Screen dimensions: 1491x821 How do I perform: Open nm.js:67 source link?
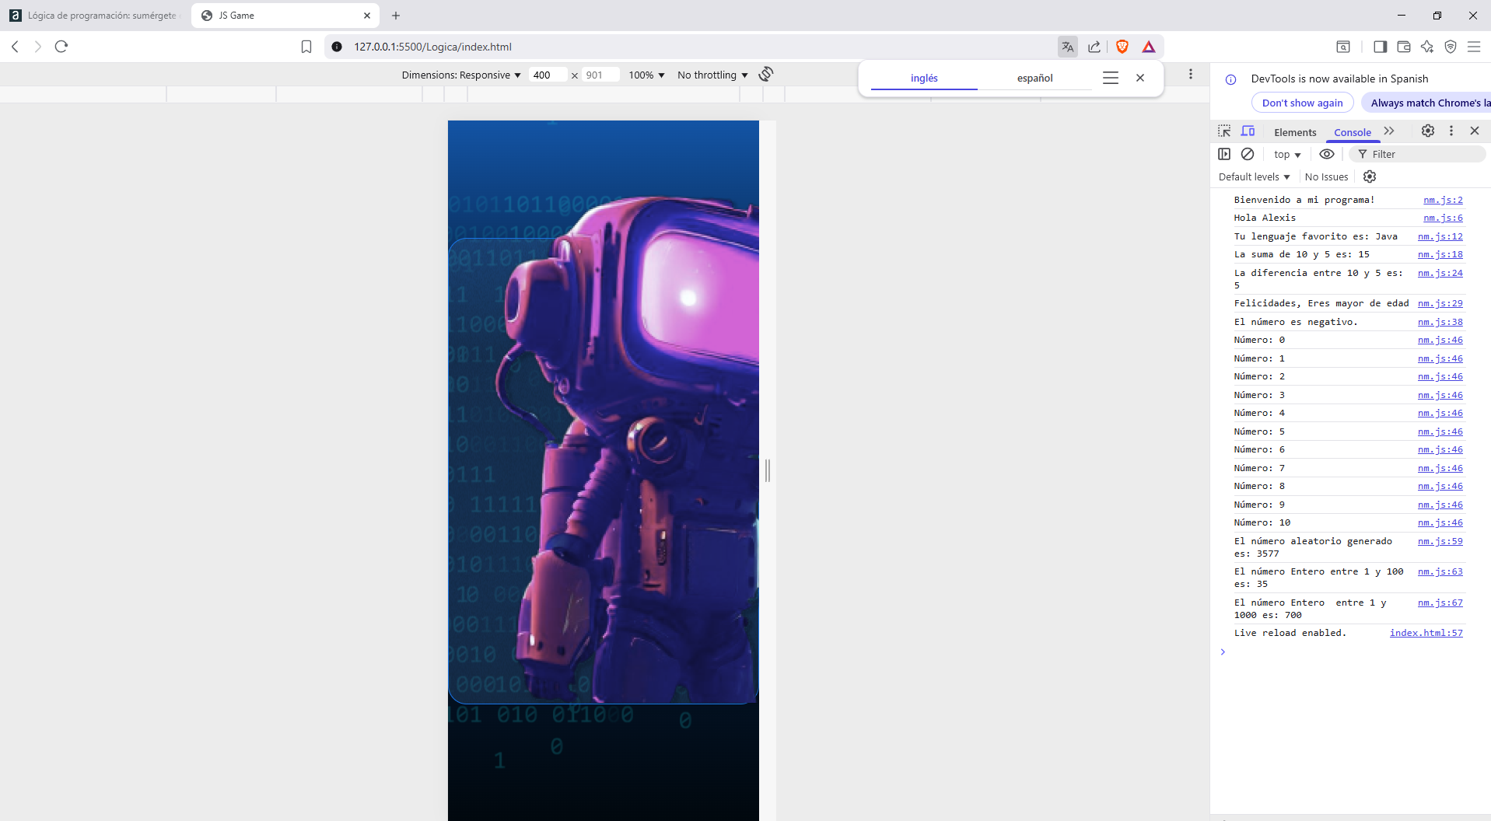[x=1440, y=603]
